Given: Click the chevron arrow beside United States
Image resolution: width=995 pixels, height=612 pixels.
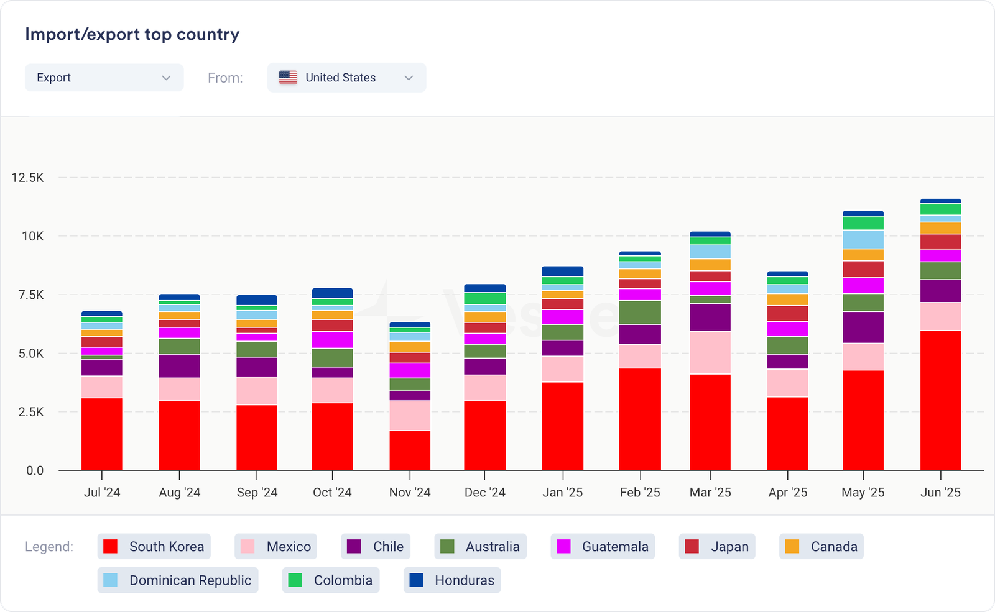Looking at the screenshot, I should [x=409, y=78].
